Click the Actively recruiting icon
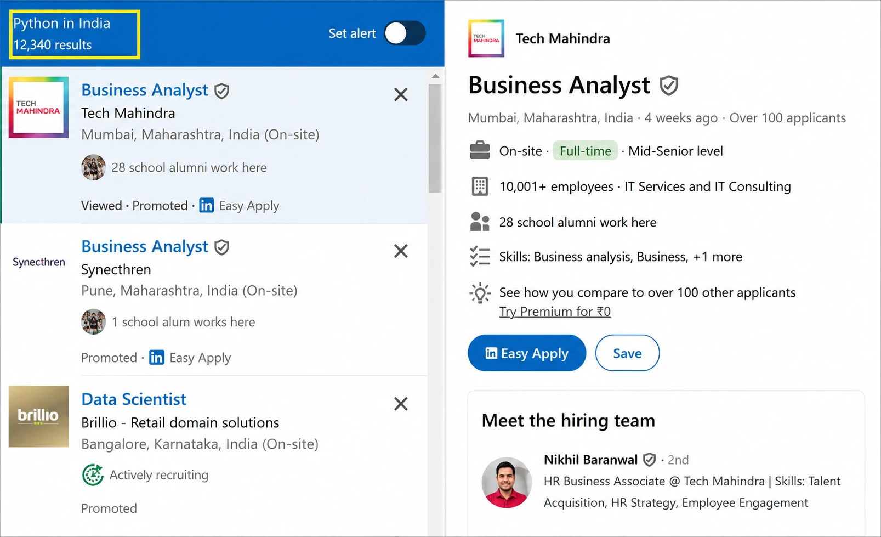Image resolution: width=881 pixels, height=537 pixels. tap(93, 474)
